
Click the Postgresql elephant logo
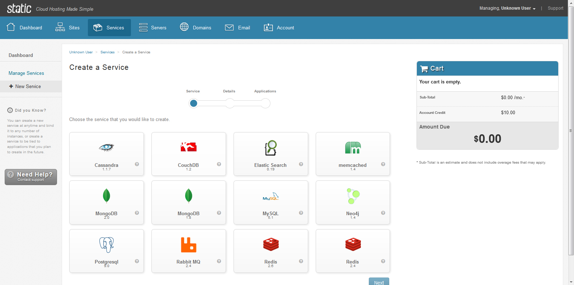(107, 245)
